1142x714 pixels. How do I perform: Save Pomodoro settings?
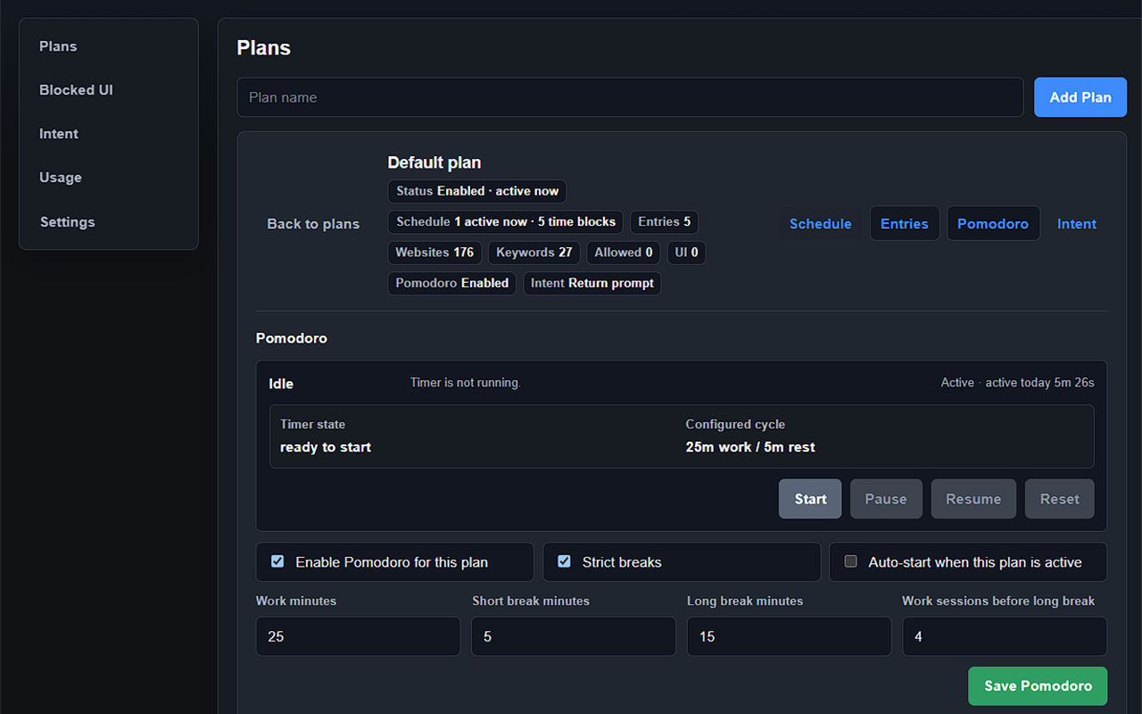coord(1038,686)
